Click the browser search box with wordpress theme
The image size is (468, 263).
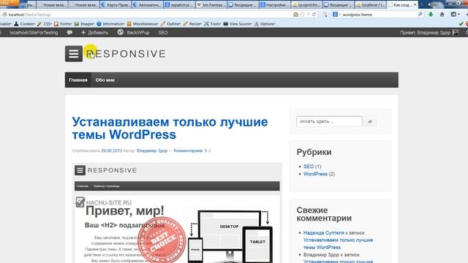(379, 15)
